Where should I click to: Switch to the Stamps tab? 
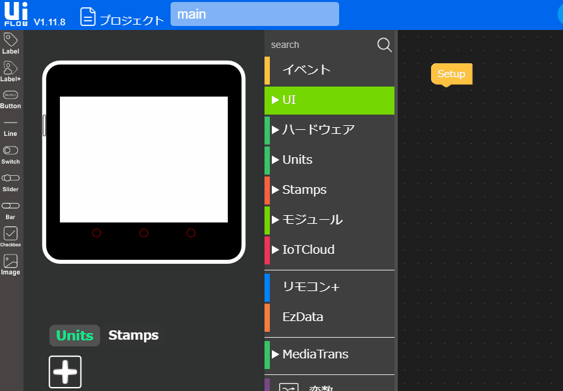click(133, 335)
